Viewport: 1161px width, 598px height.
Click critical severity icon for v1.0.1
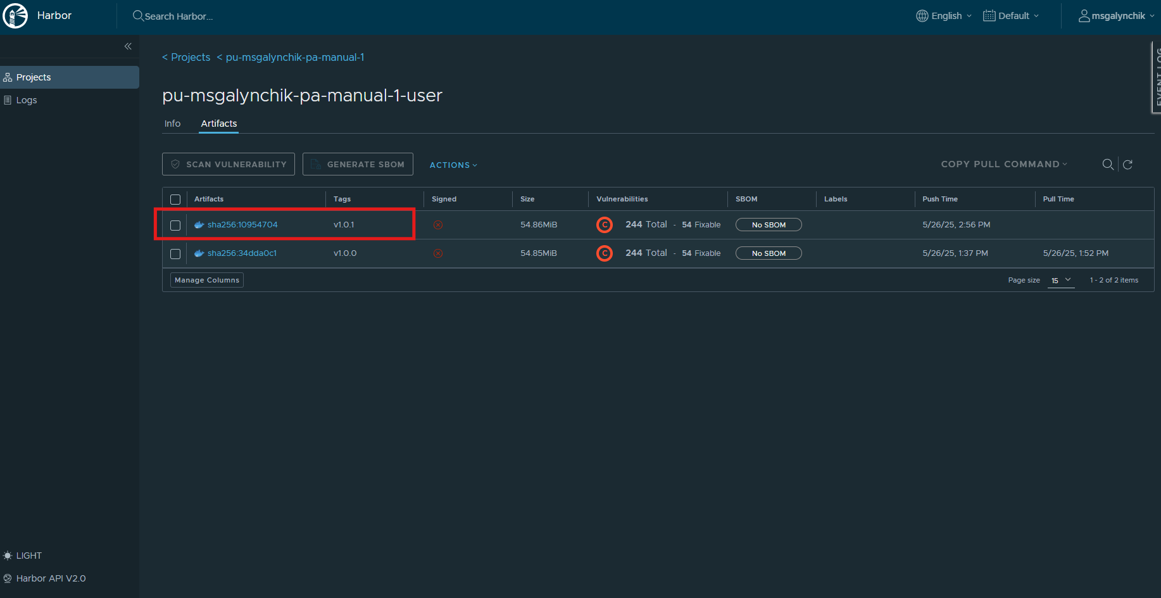click(605, 225)
